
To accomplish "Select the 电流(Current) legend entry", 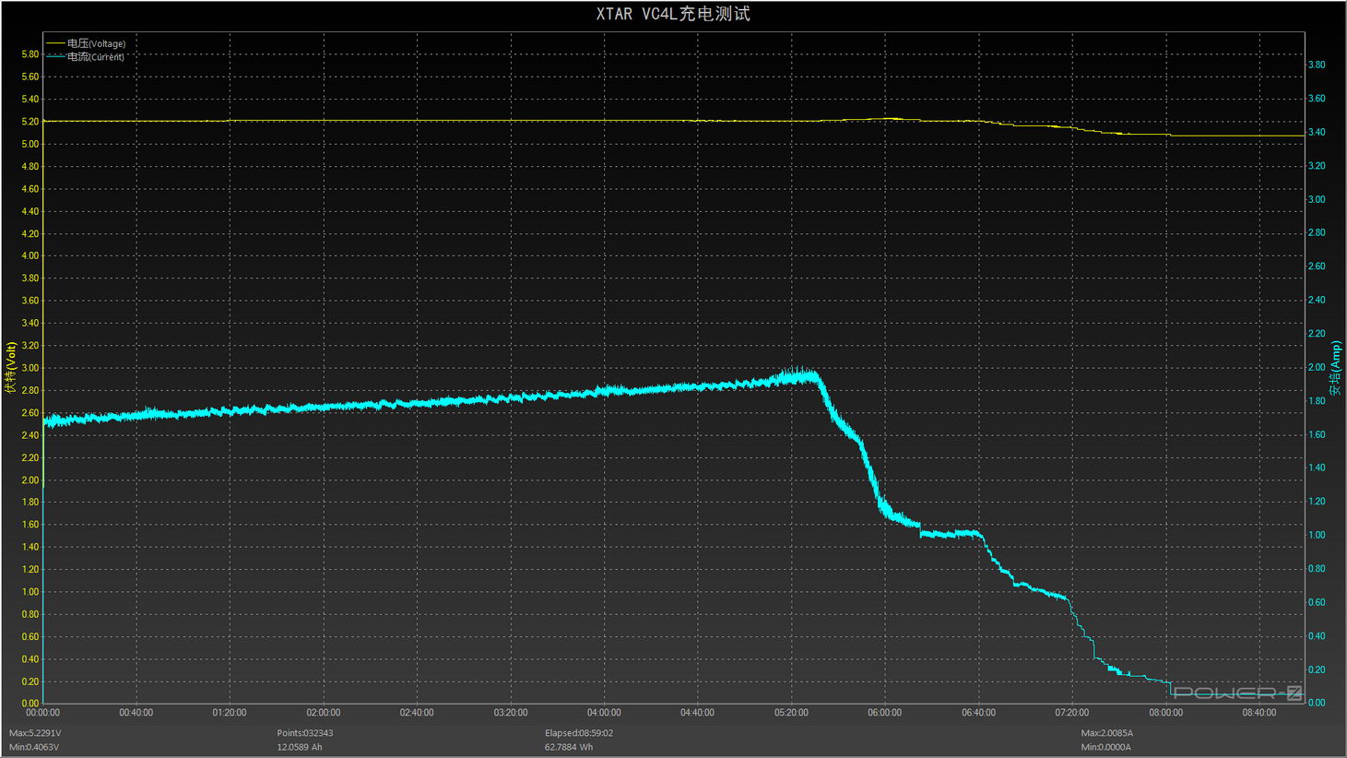I will pos(86,56).
